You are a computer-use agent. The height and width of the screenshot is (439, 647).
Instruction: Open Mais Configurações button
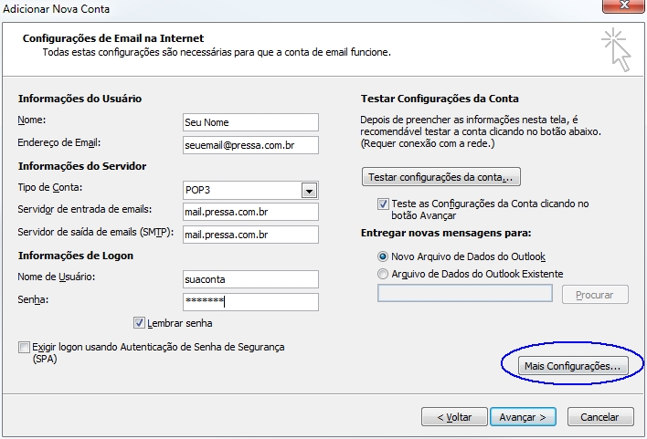pyautogui.click(x=573, y=366)
